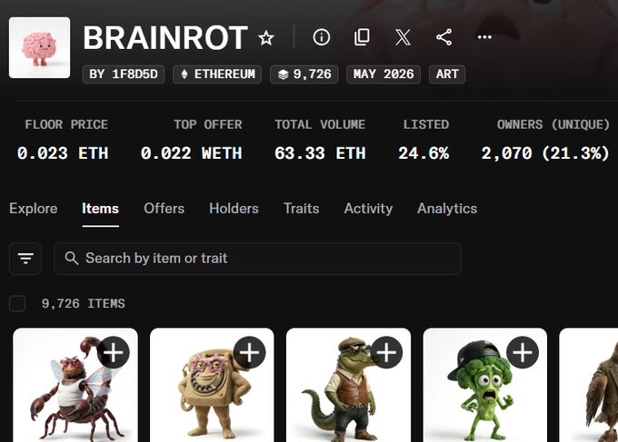
Task: Click the total volume value 63.33 ETH
Action: tap(320, 153)
